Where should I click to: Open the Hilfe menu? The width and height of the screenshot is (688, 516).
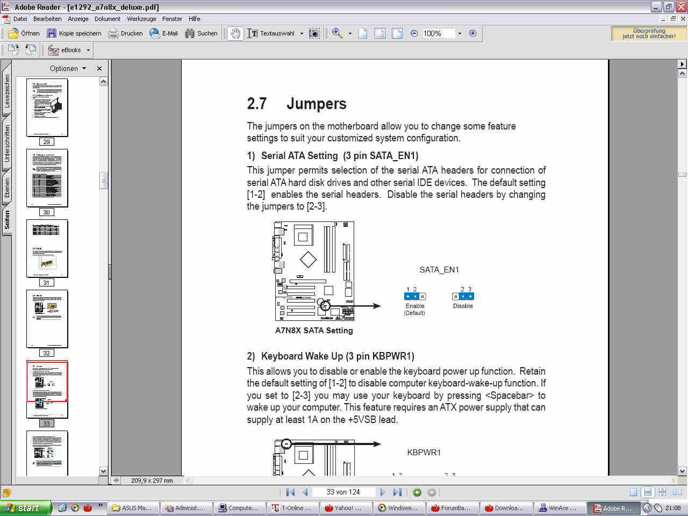(194, 19)
